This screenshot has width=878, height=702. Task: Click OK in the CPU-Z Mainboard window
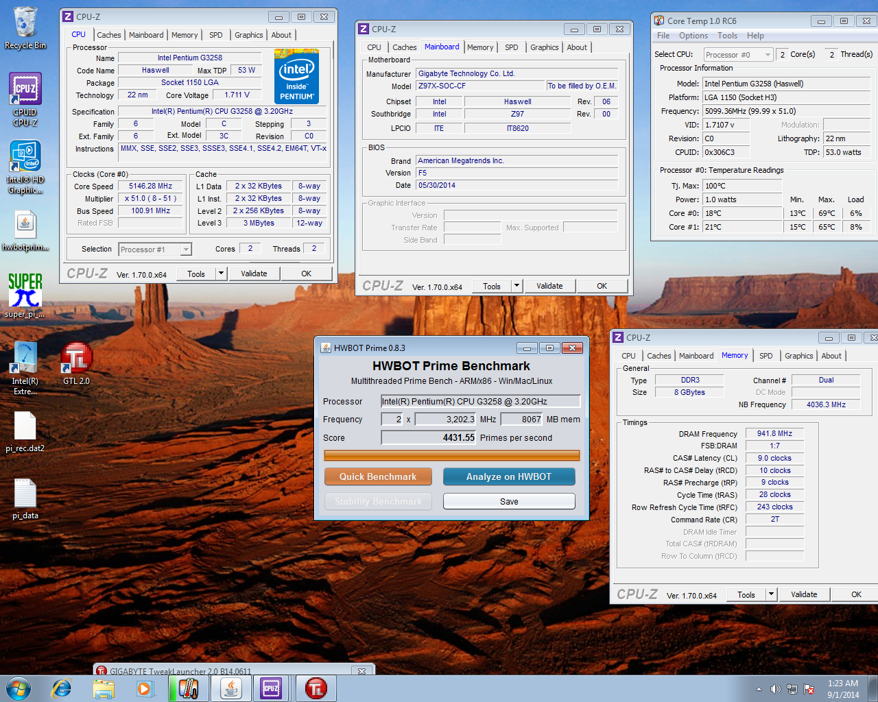coord(602,286)
